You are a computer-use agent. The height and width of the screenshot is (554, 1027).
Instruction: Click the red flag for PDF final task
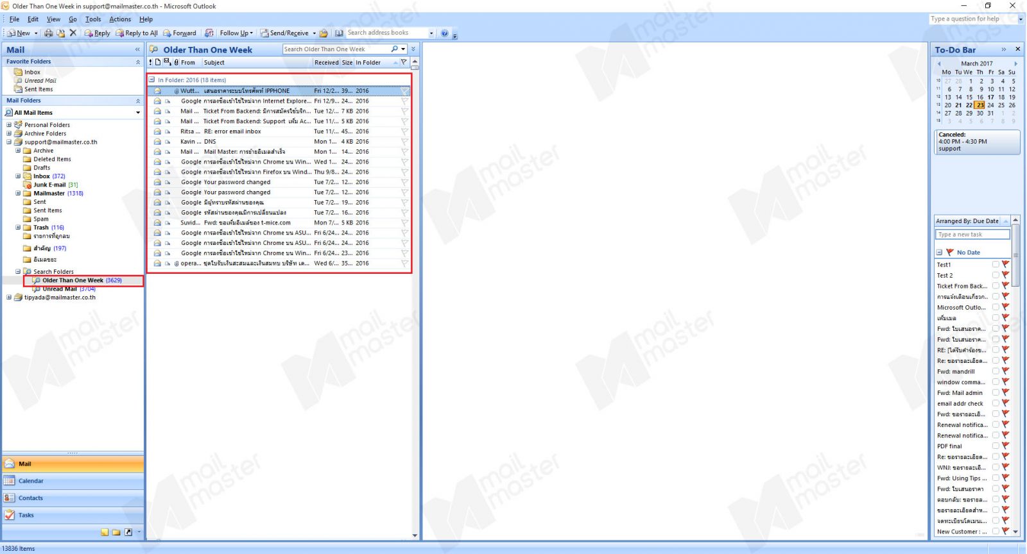[1005, 446]
